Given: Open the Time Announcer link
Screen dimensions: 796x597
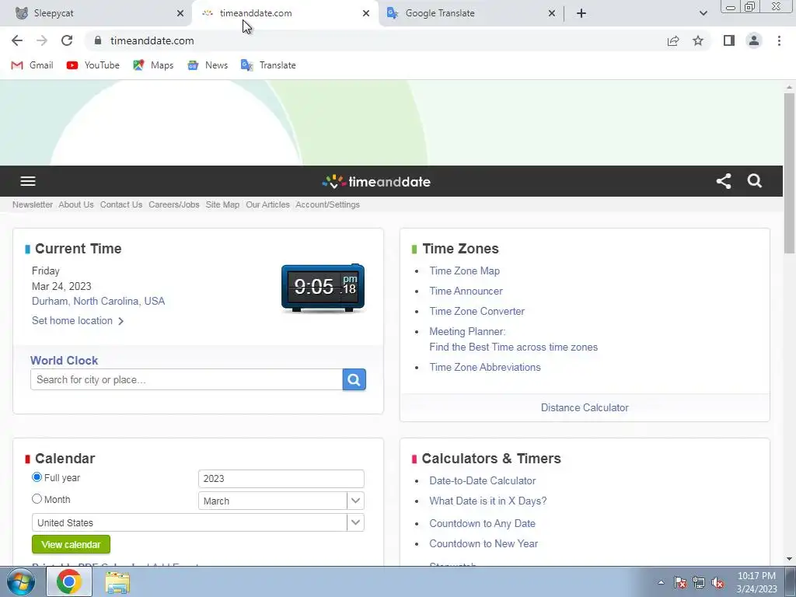Looking at the screenshot, I should tap(466, 292).
